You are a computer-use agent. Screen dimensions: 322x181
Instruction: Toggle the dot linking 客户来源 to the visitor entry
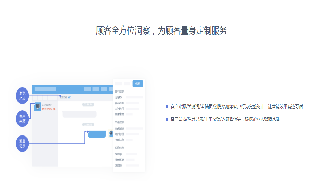point(34,103)
